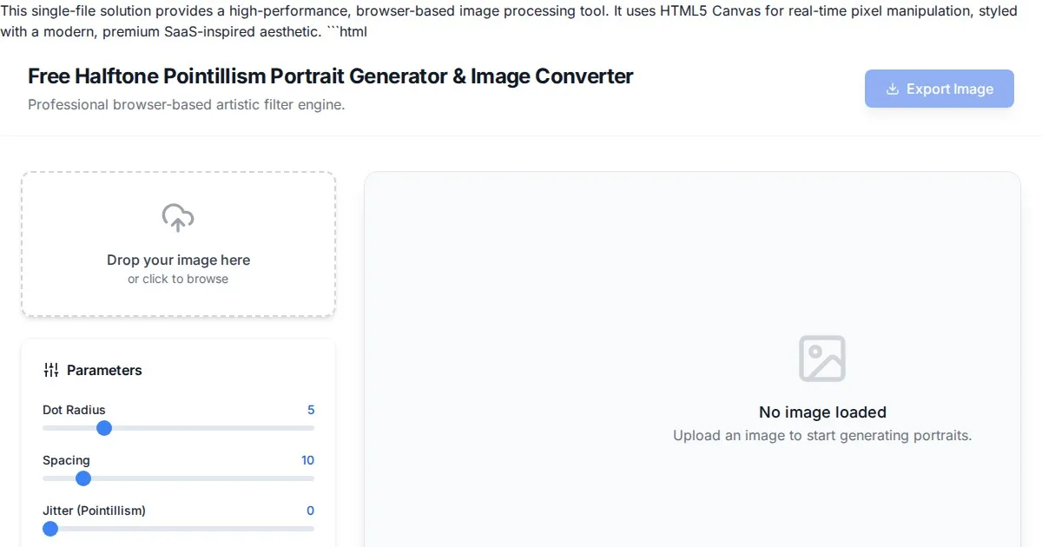Click the sliders icon beside Parameters
Image resolution: width=1042 pixels, height=547 pixels.
click(x=51, y=370)
